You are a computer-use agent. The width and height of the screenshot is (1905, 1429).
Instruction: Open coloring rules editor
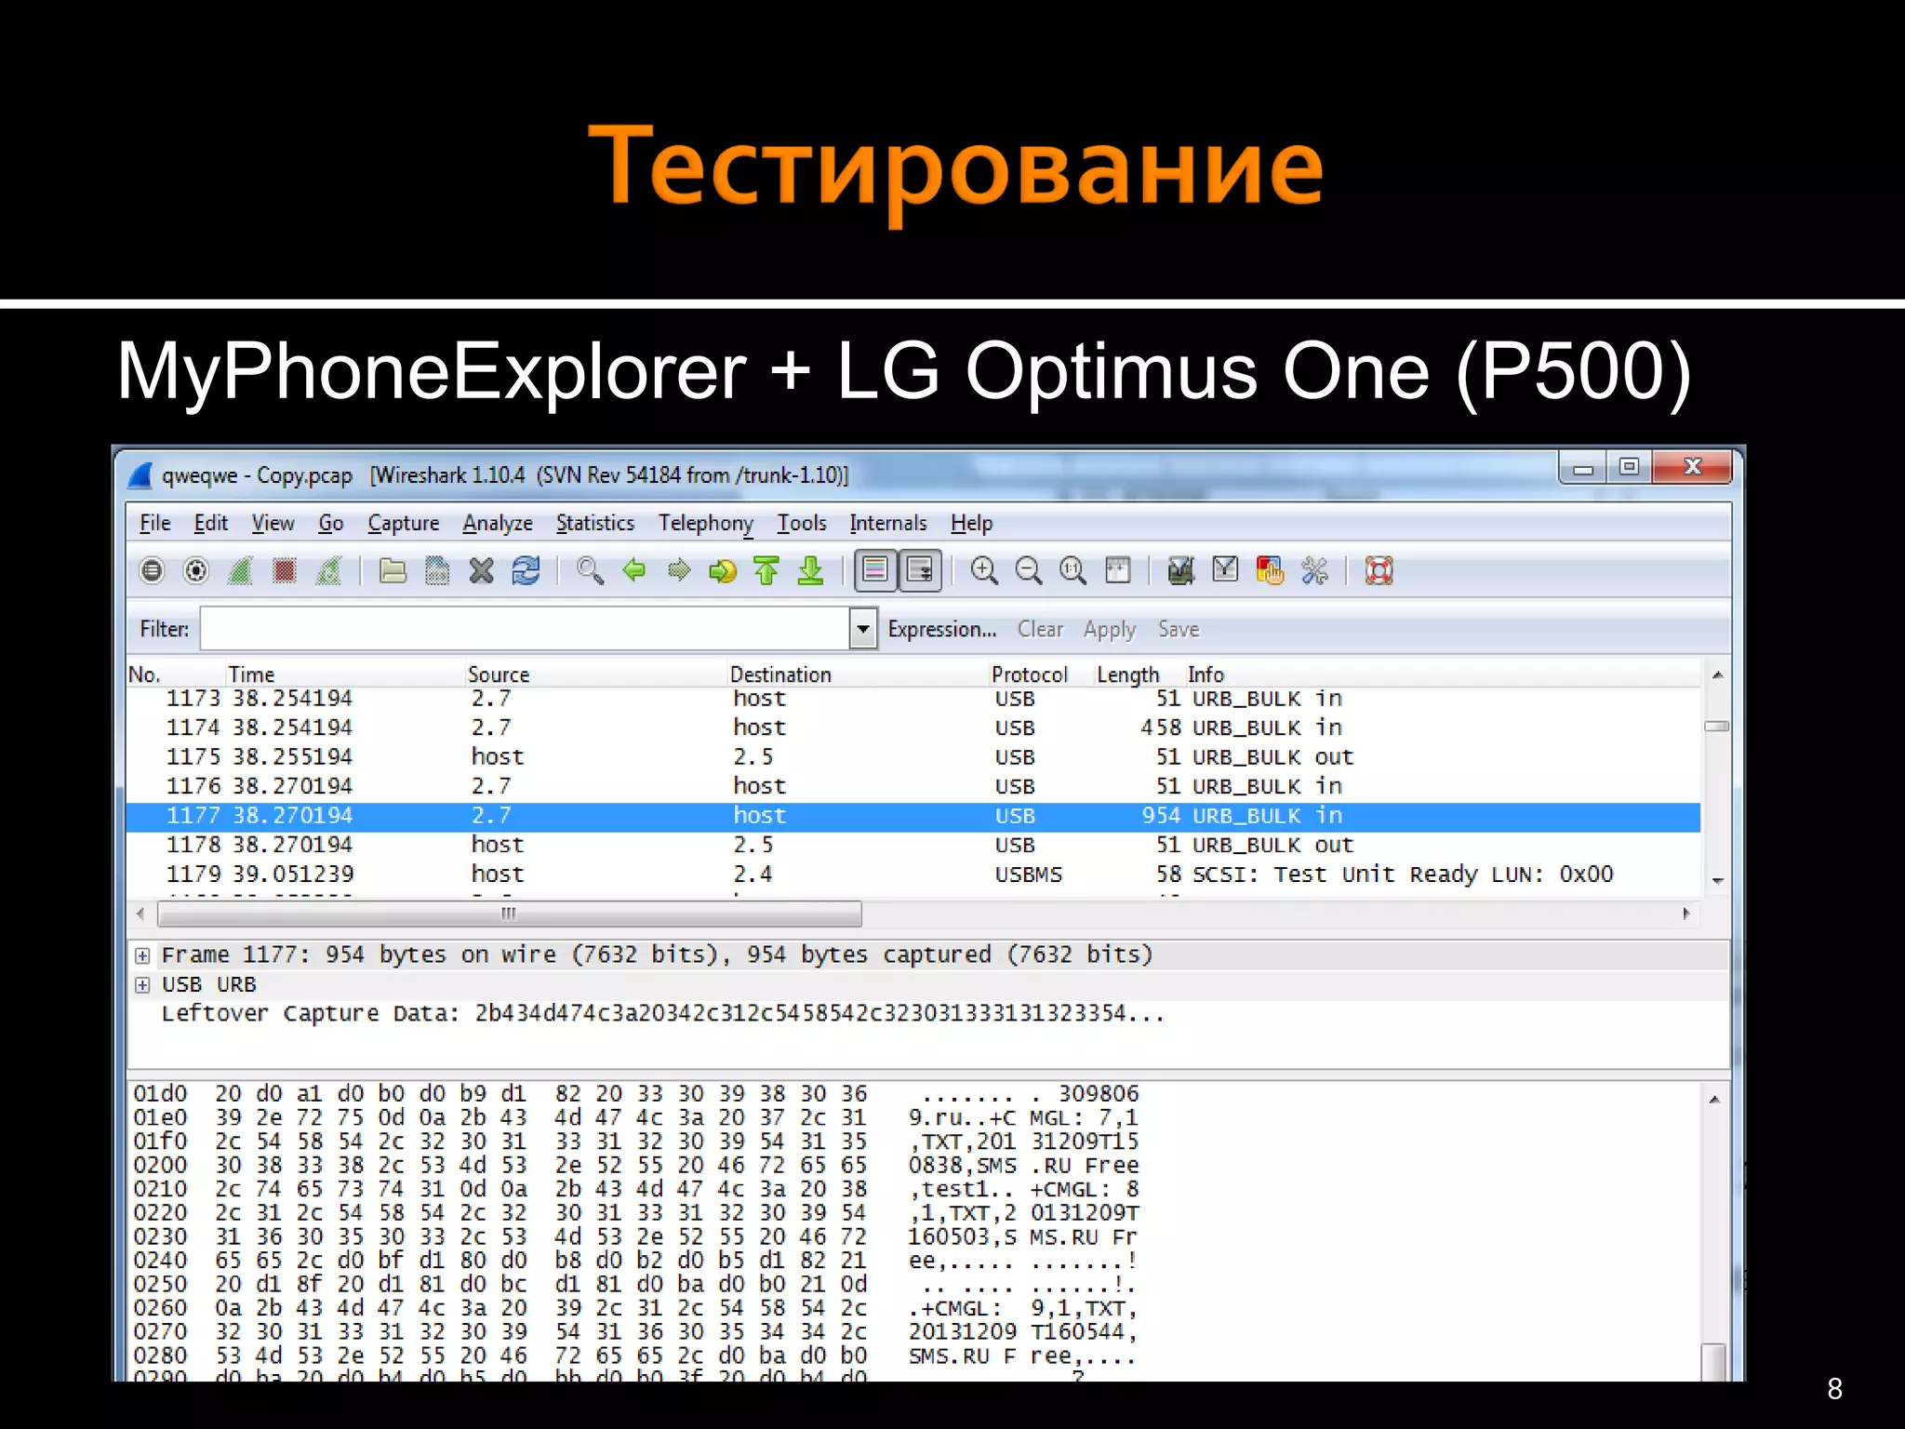pyautogui.click(x=1270, y=570)
